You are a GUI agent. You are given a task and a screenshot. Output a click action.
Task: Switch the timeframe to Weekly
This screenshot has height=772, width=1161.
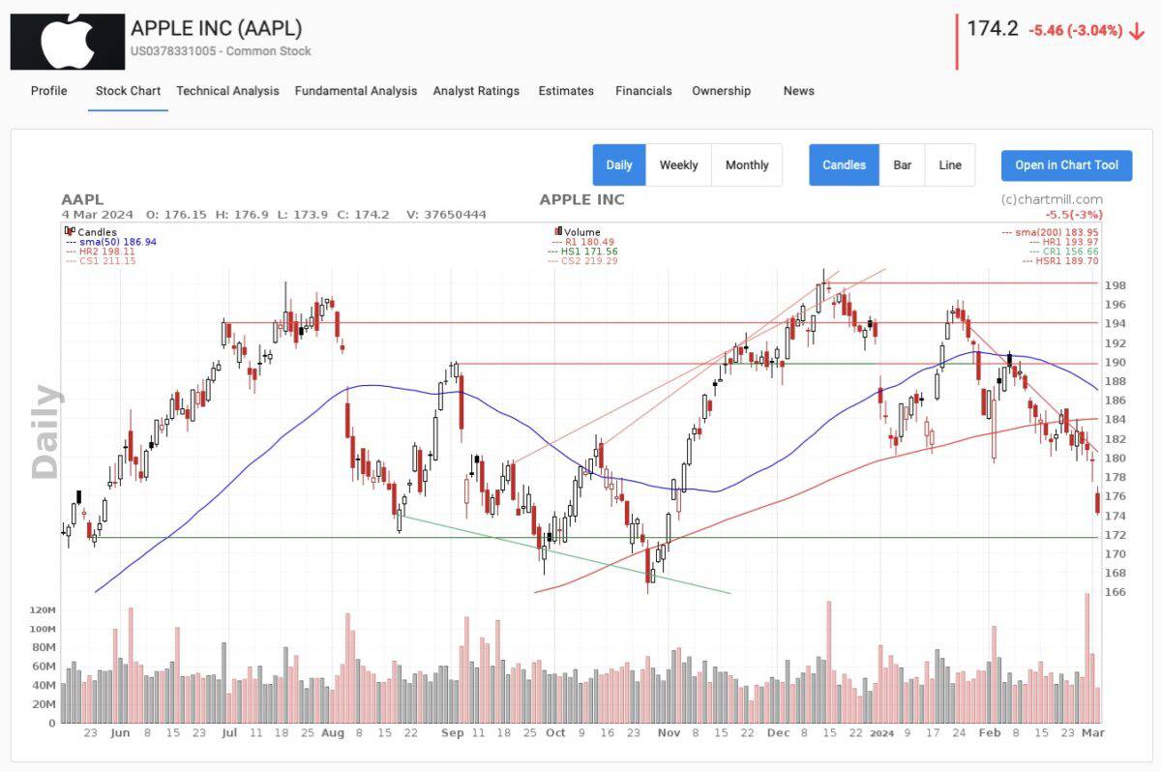(x=679, y=164)
